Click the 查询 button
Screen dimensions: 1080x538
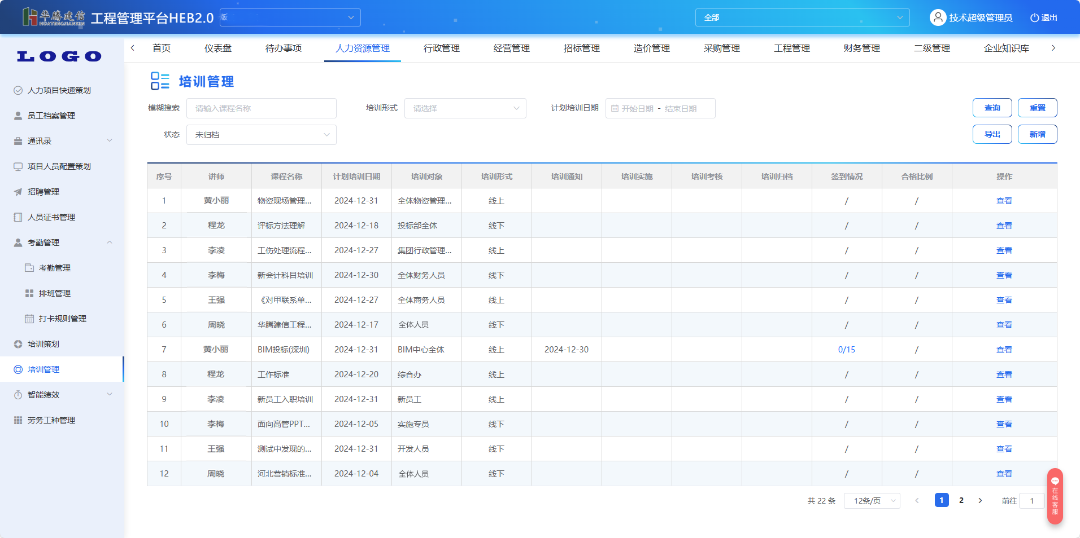992,108
